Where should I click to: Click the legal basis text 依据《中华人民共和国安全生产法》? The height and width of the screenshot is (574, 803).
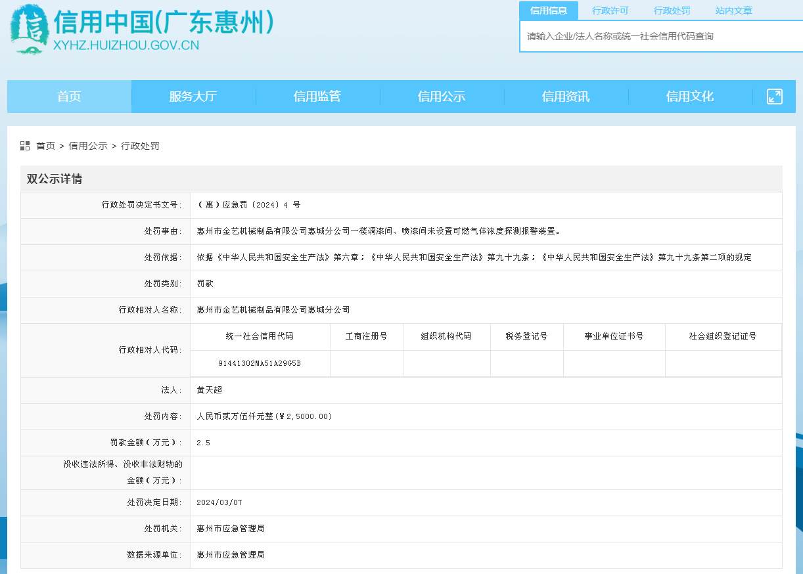coord(474,257)
